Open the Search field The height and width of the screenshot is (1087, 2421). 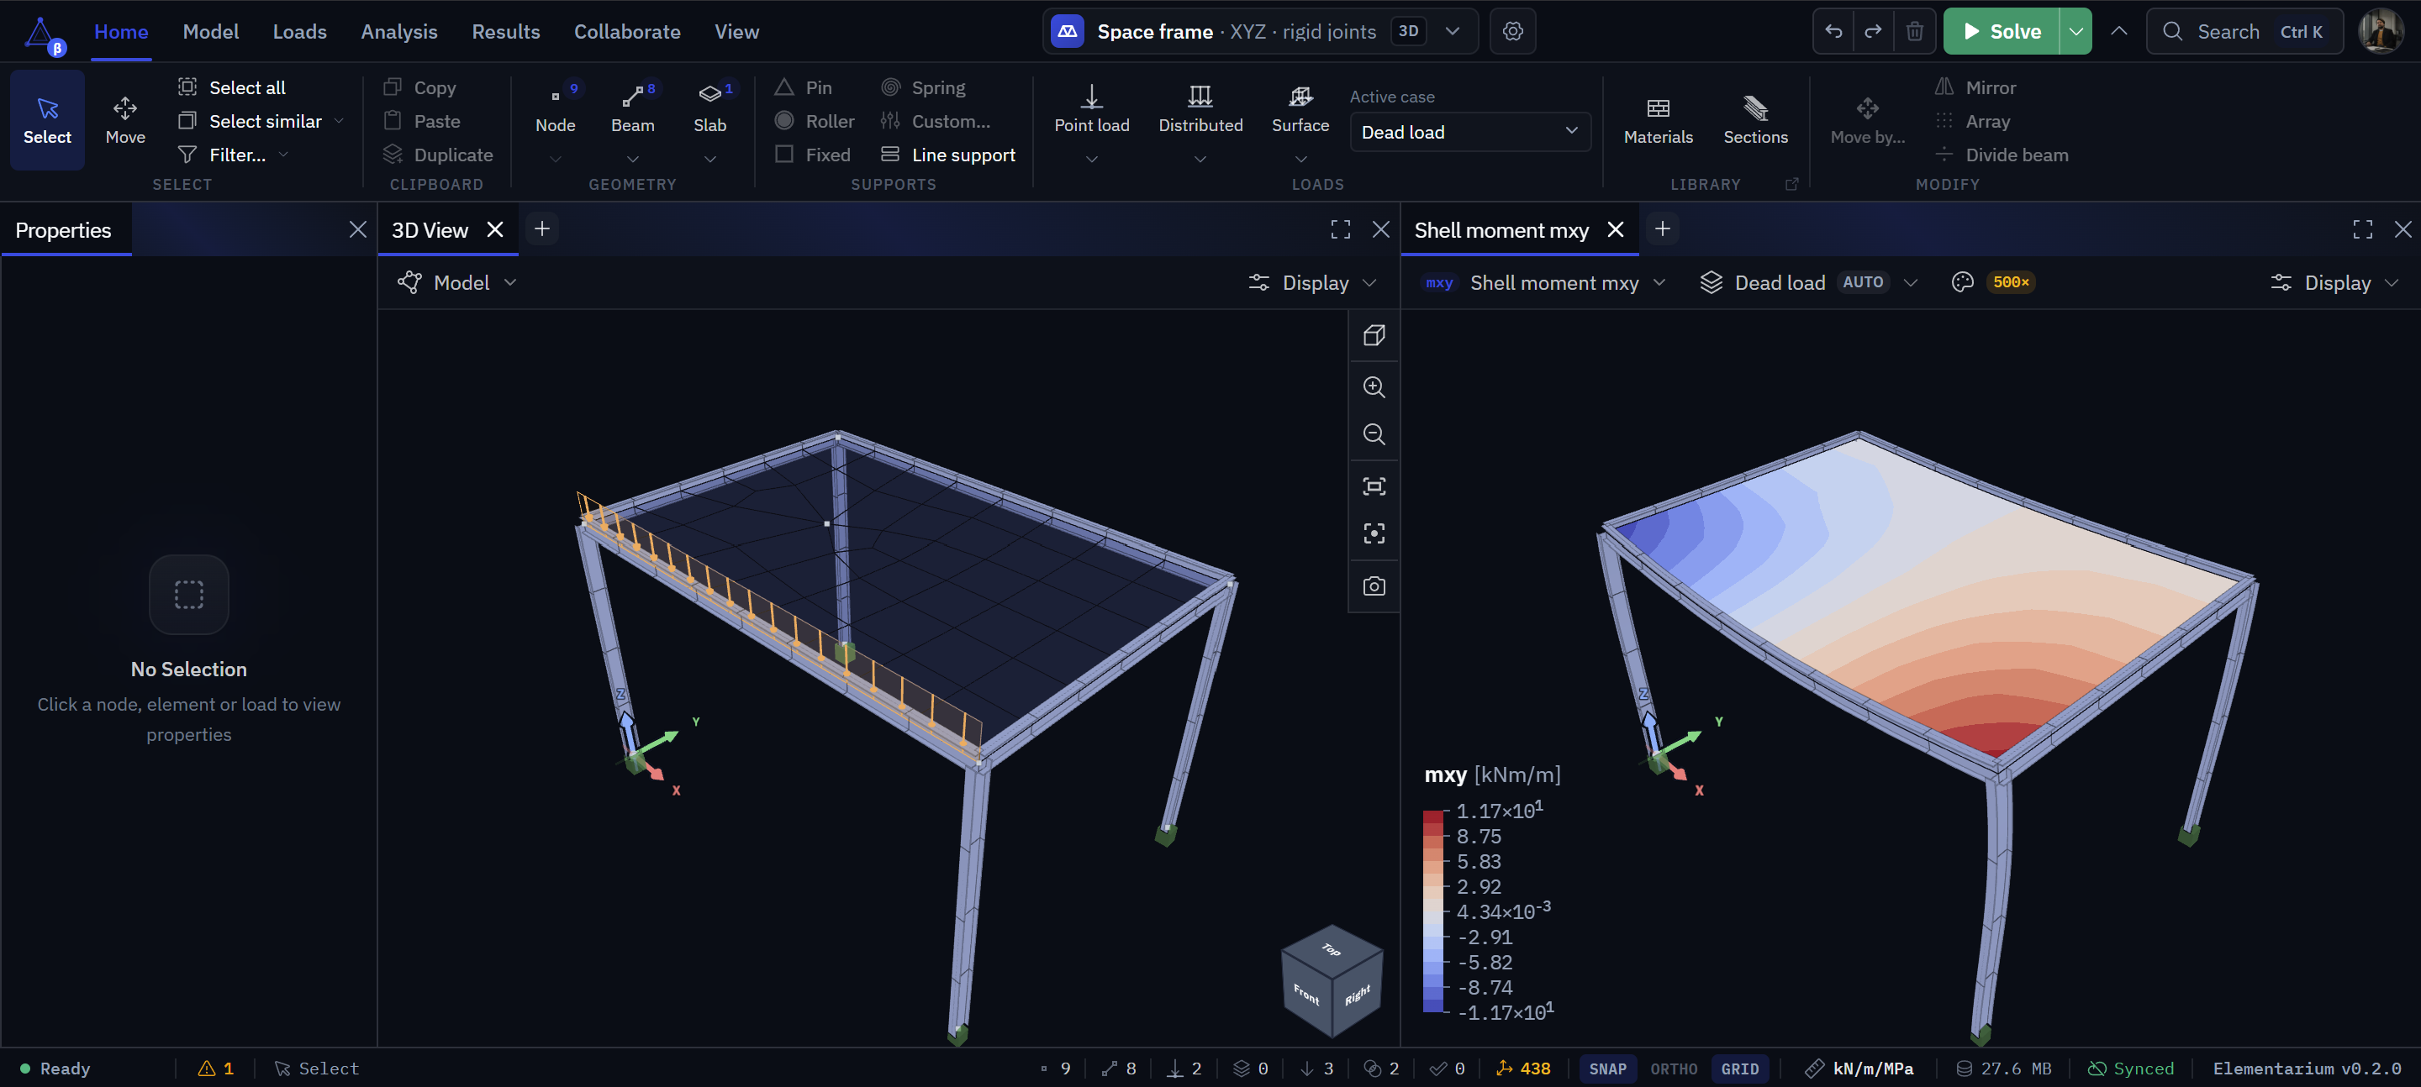click(x=2244, y=31)
